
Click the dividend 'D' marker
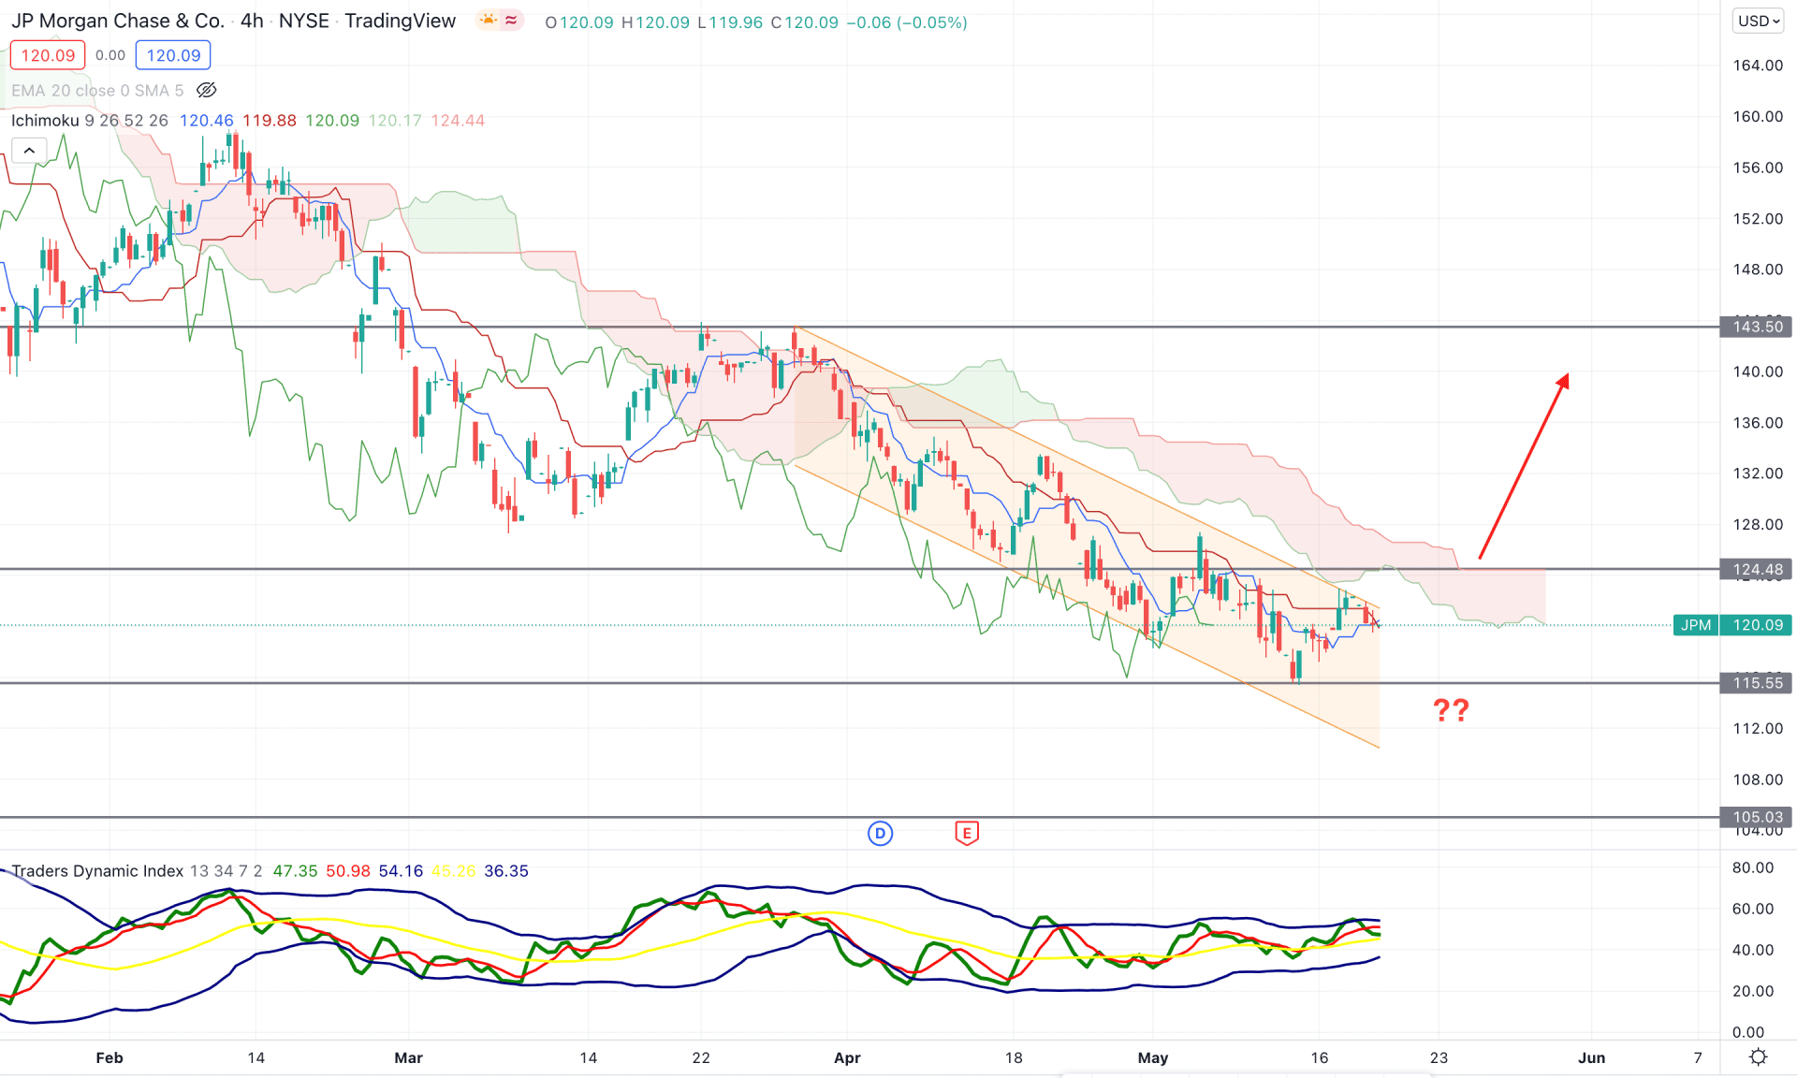(880, 833)
